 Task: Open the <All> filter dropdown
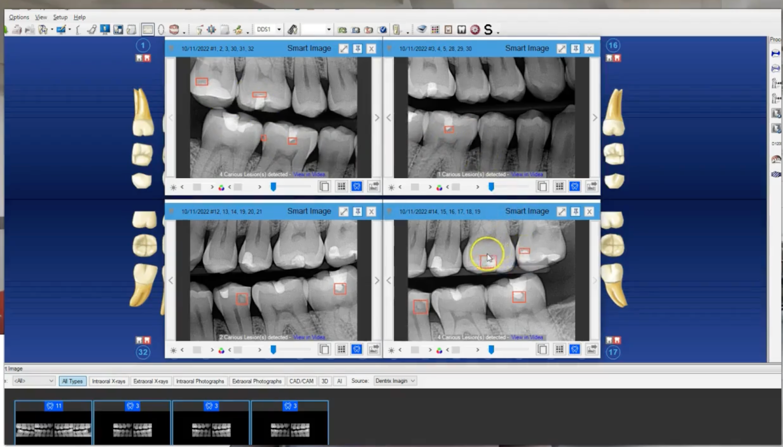click(33, 381)
